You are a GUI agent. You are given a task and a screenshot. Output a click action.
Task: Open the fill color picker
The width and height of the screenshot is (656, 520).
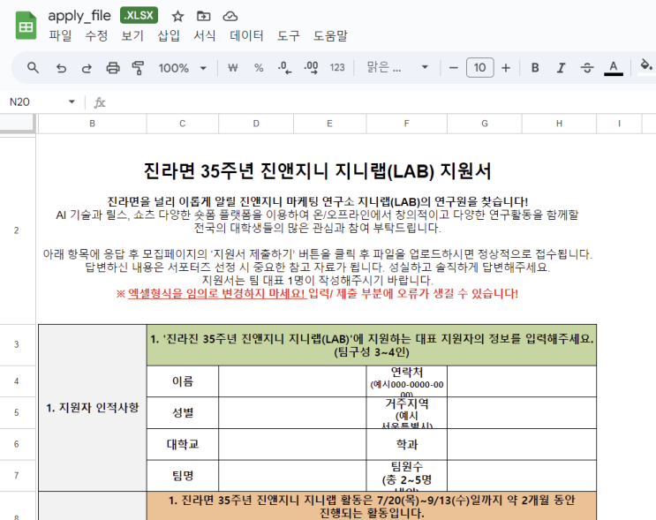[x=646, y=66]
